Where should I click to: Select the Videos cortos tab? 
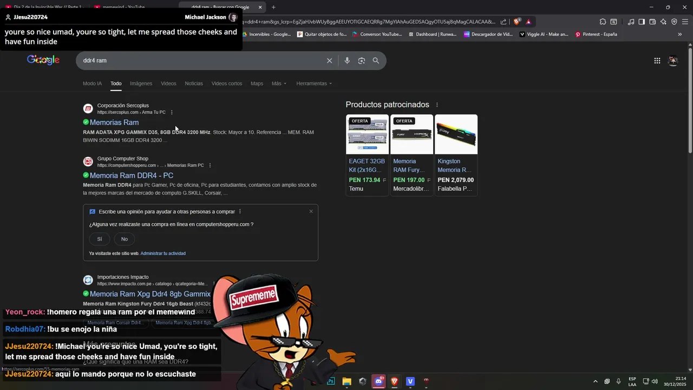tap(227, 83)
